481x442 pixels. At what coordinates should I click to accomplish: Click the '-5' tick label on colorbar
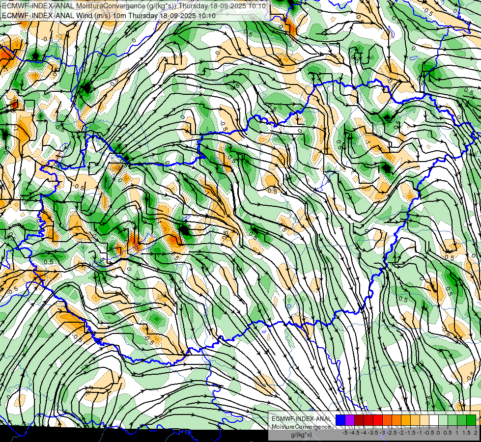coord(345,433)
